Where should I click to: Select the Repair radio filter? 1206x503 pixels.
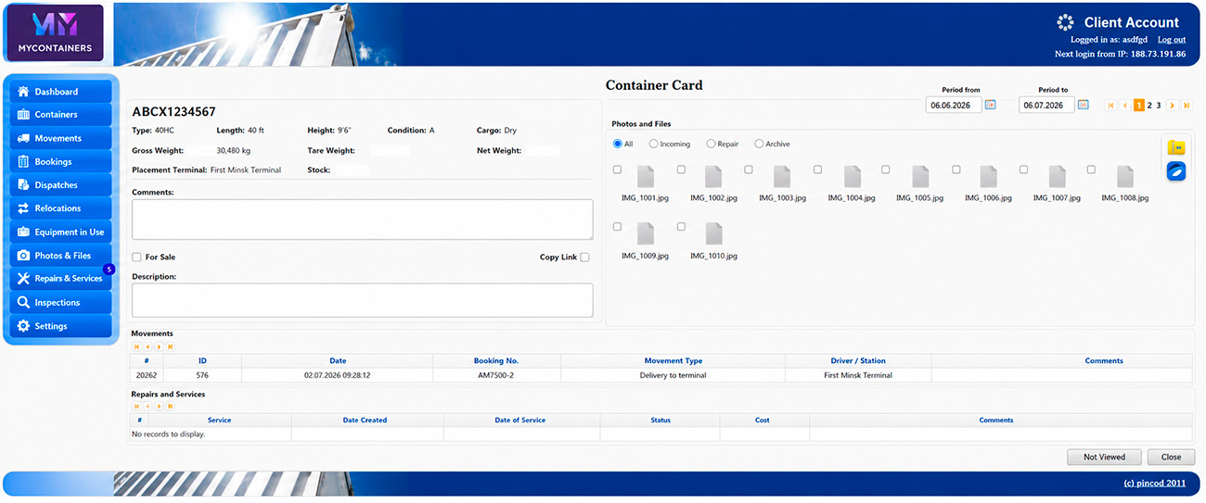pyautogui.click(x=711, y=145)
